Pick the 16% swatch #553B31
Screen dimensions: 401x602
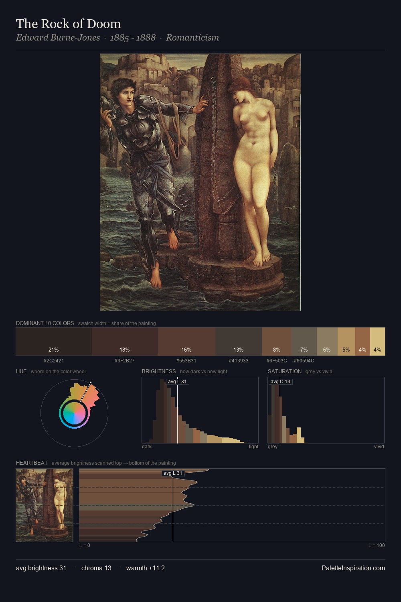tap(186, 342)
